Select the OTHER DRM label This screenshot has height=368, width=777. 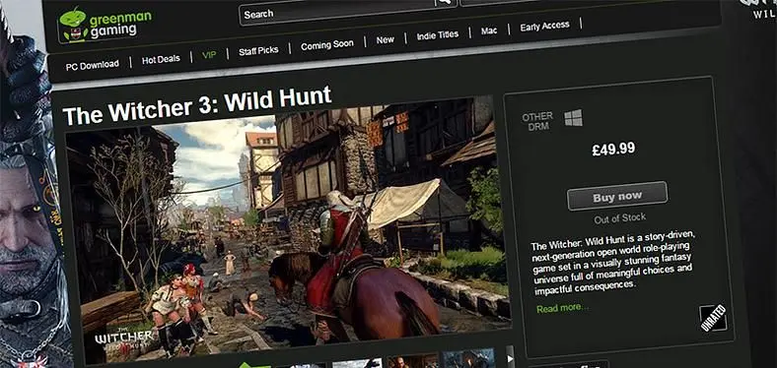(537, 120)
